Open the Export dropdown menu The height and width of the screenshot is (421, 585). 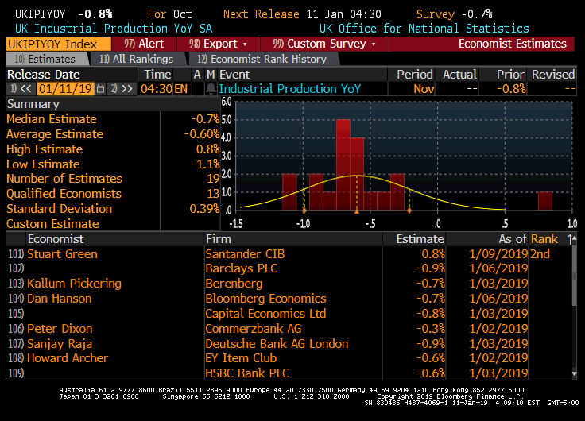click(218, 44)
